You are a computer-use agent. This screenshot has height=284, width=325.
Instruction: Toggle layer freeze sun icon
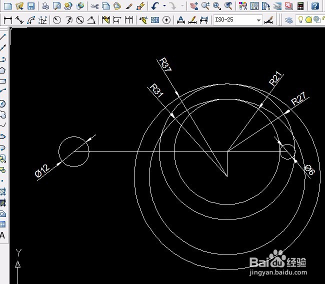[308, 20]
